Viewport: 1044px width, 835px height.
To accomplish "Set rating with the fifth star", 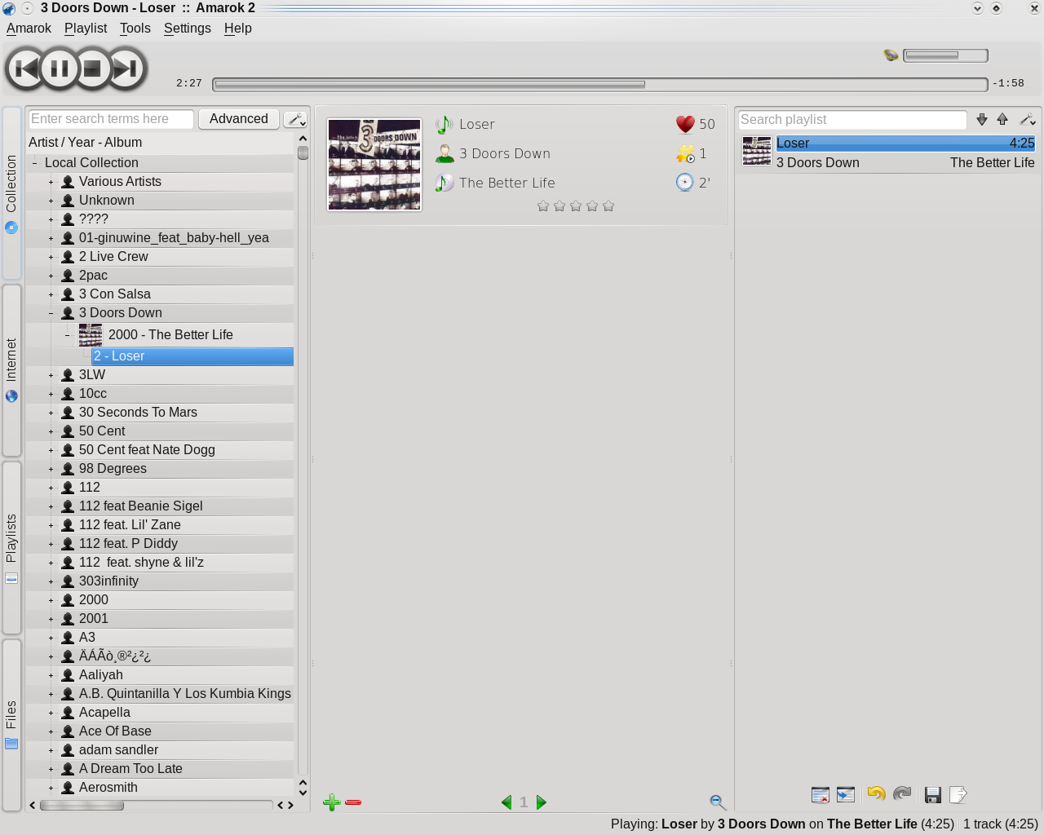I will (x=608, y=206).
